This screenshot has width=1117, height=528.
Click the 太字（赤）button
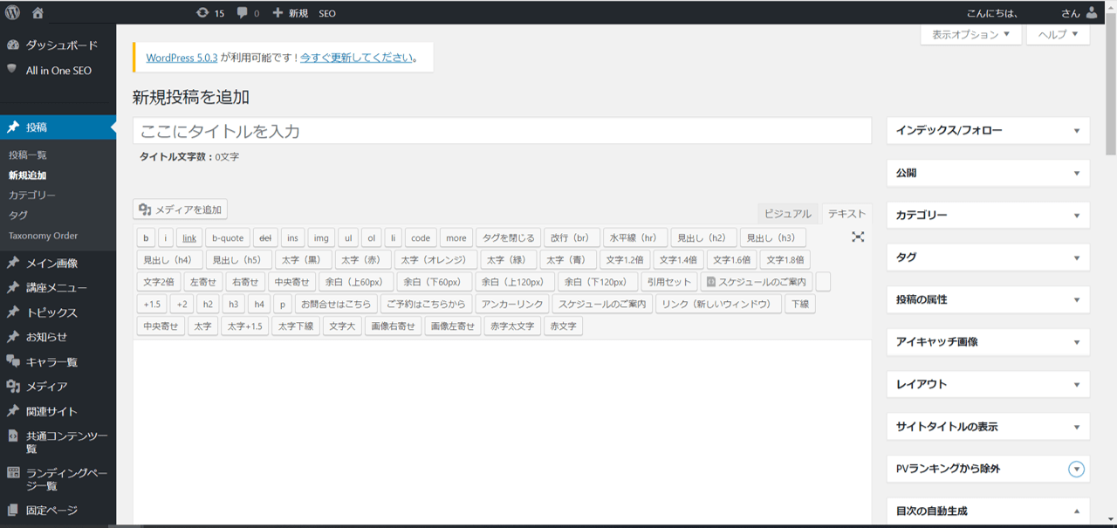pos(363,259)
